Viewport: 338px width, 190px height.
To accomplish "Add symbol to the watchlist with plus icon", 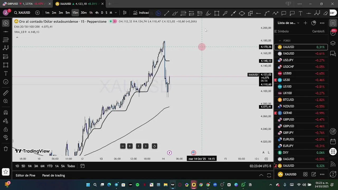I will click(306, 23).
